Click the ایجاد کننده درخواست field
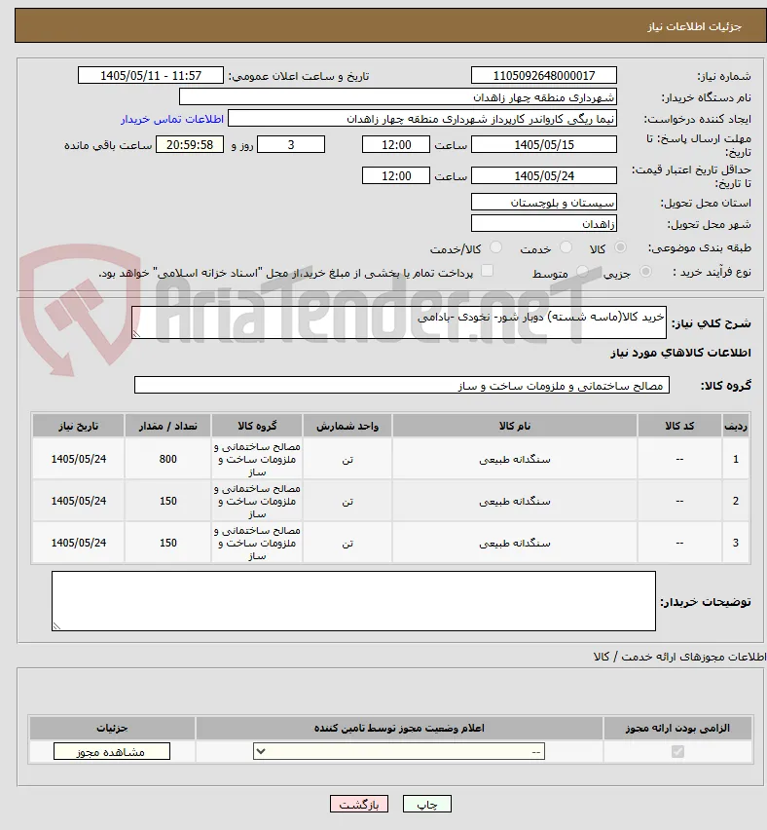Viewport: 767px width, 830px height. pos(422,119)
